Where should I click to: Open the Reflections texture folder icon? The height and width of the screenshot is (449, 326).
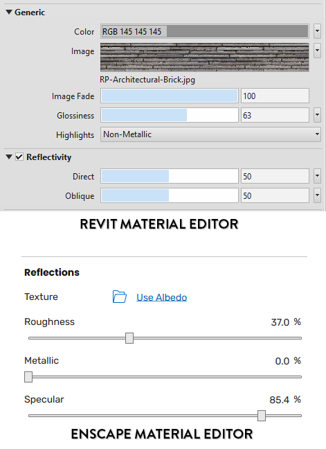click(120, 297)
